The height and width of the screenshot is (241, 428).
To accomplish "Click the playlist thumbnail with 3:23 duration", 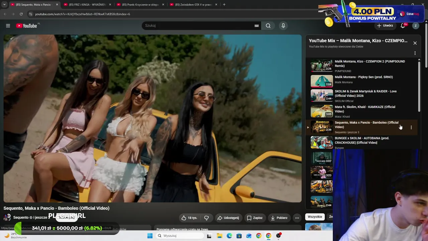I will pyautogui.click(x=322, y=172).
